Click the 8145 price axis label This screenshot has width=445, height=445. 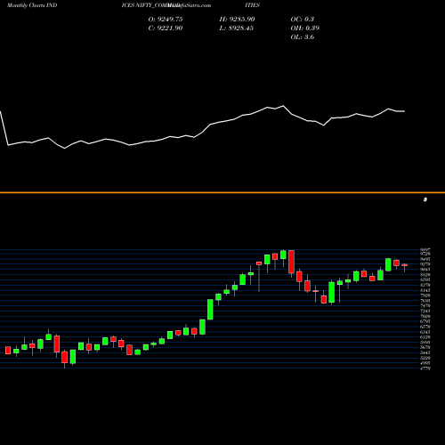click(x=425, y=290)
